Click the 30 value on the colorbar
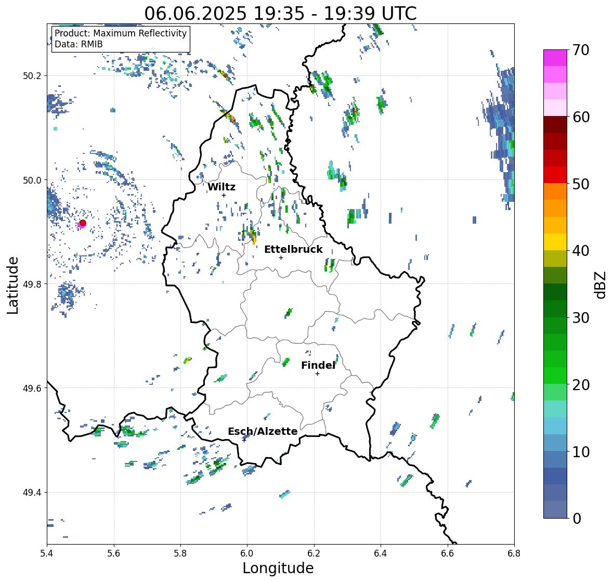Image resolution: width=613 pixels, height=581 pixels. point(581,317)
